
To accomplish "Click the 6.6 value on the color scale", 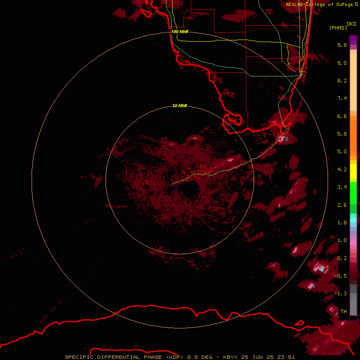I will pos(342,116).
